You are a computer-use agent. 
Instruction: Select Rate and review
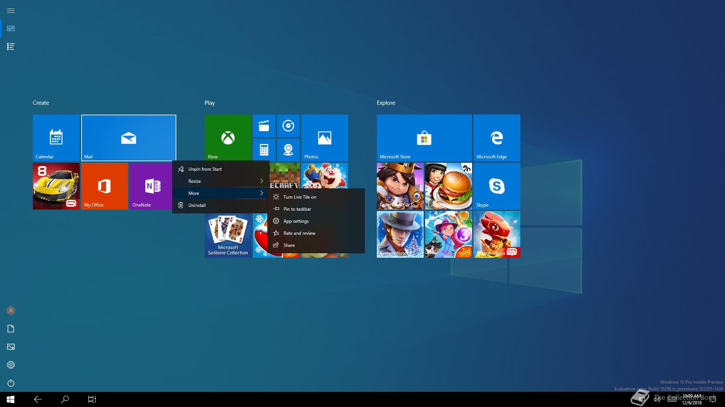coord(316,233)
